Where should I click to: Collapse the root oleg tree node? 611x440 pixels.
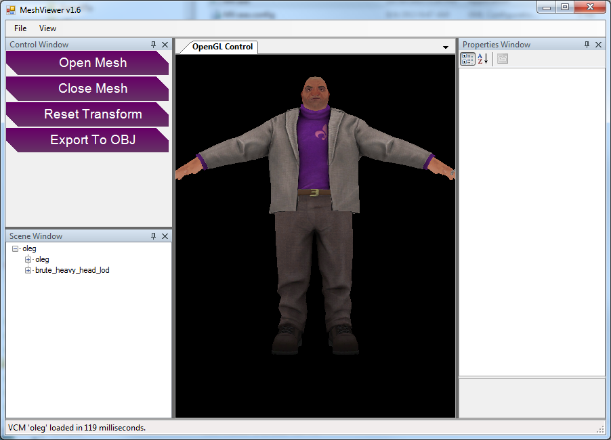[15, 248]
